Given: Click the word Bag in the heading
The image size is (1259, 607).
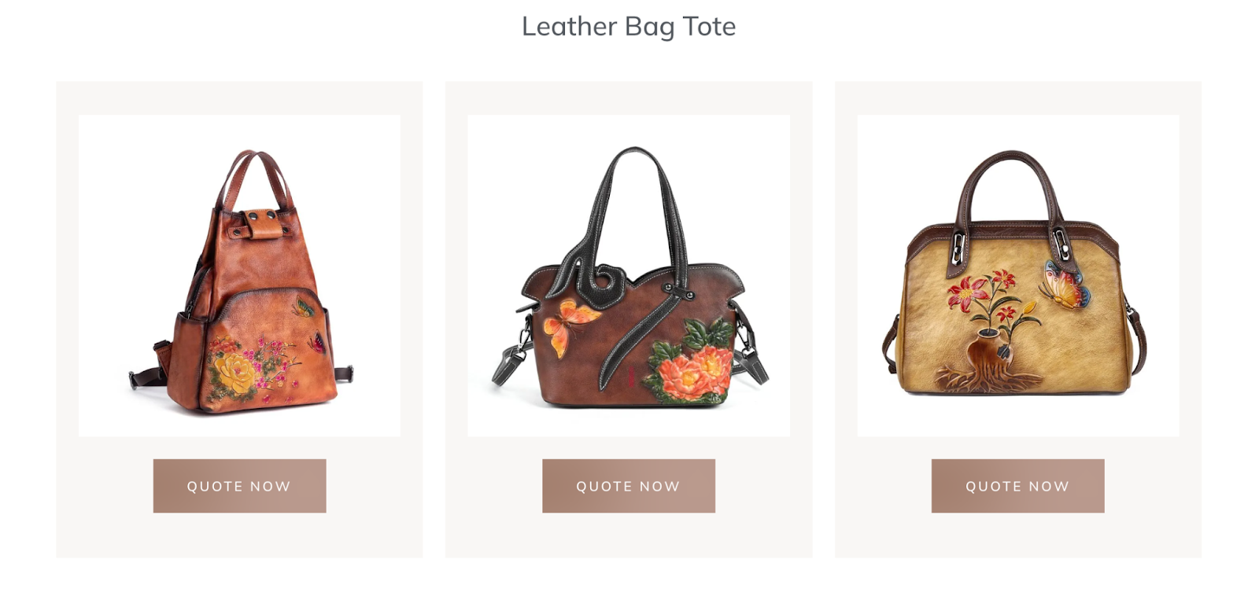Looking at the screenshot, I should (x=649, y=28).
